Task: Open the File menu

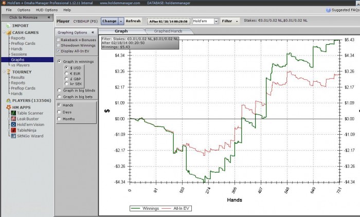Action: 9,10
